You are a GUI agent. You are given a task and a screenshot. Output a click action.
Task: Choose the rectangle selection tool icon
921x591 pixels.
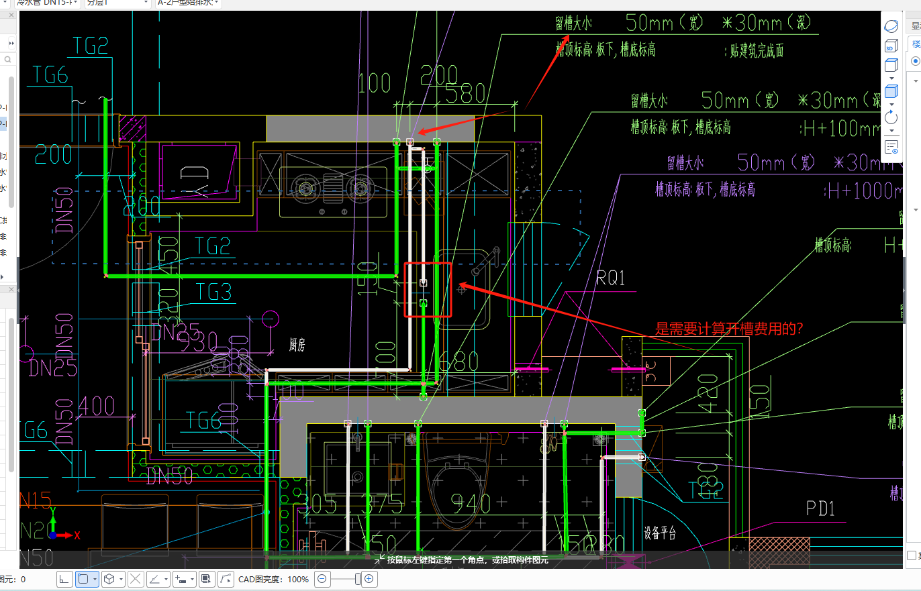pyautogui.click(x=83, y=578)
